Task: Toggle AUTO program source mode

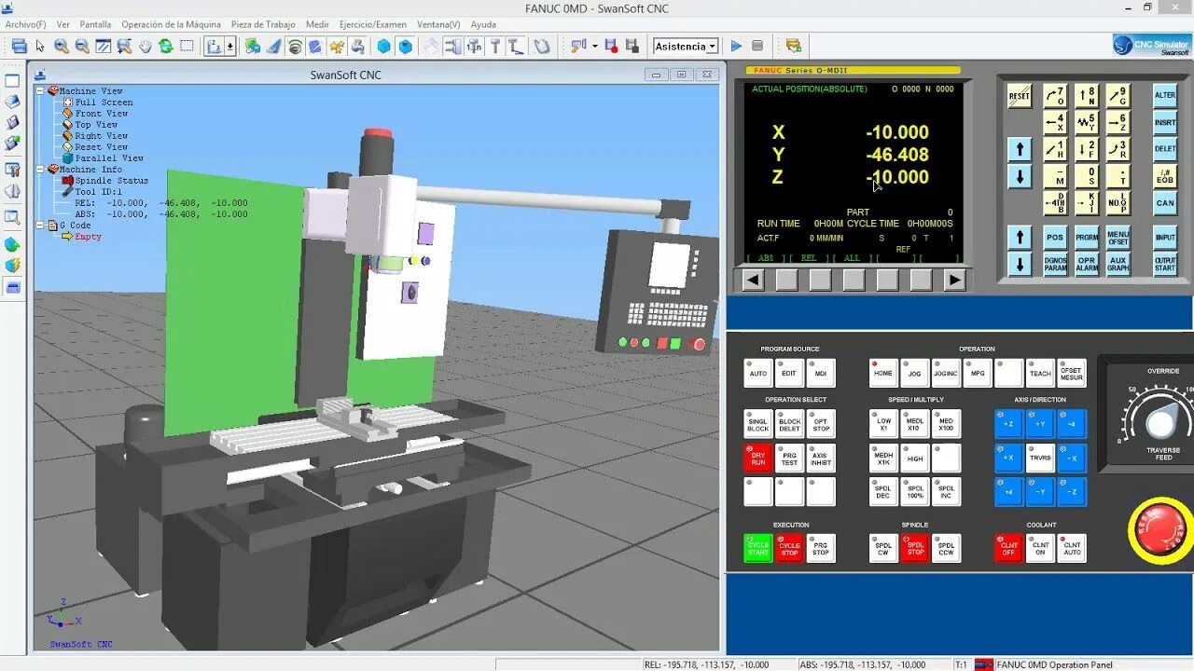Action: click(757, 374)
